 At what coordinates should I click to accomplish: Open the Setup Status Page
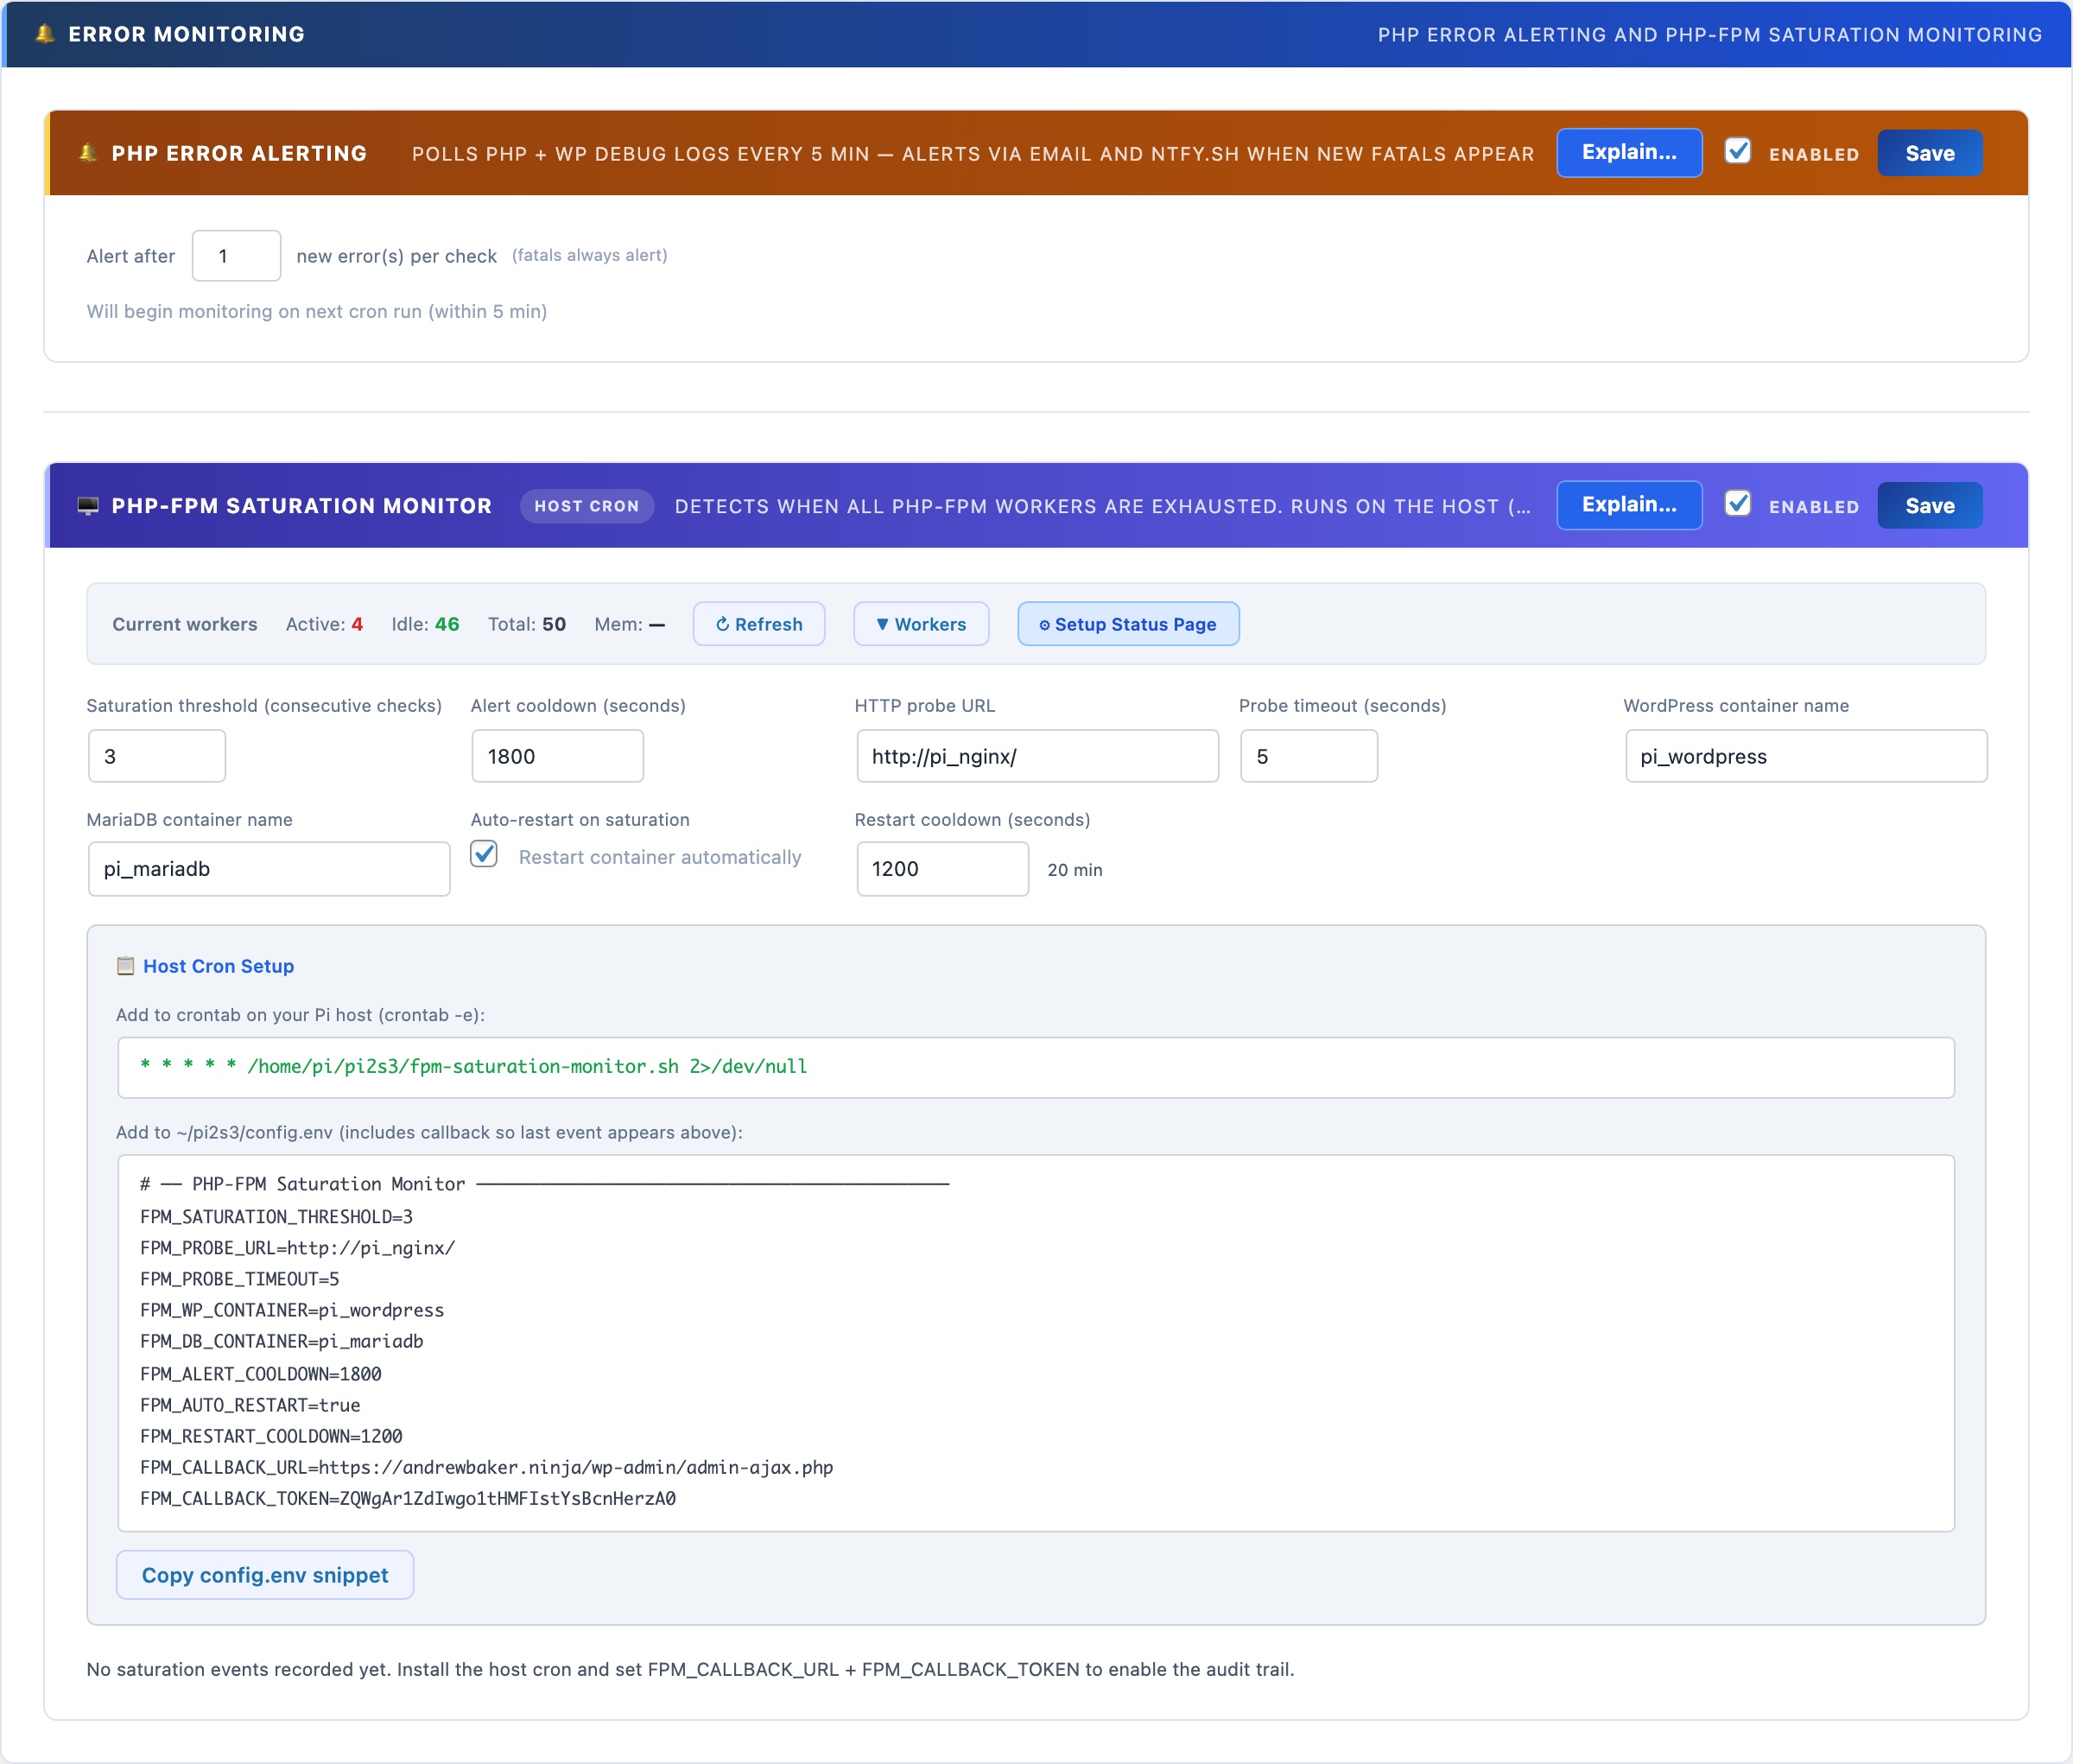coord(1128,624)
